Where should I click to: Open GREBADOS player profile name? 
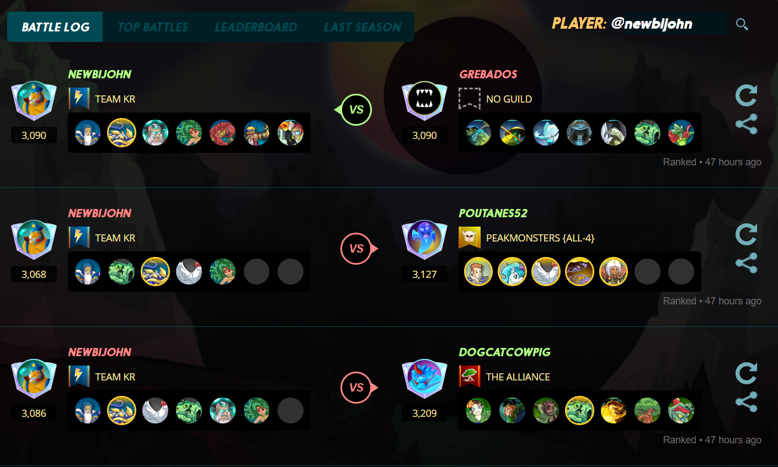(488, 74)
